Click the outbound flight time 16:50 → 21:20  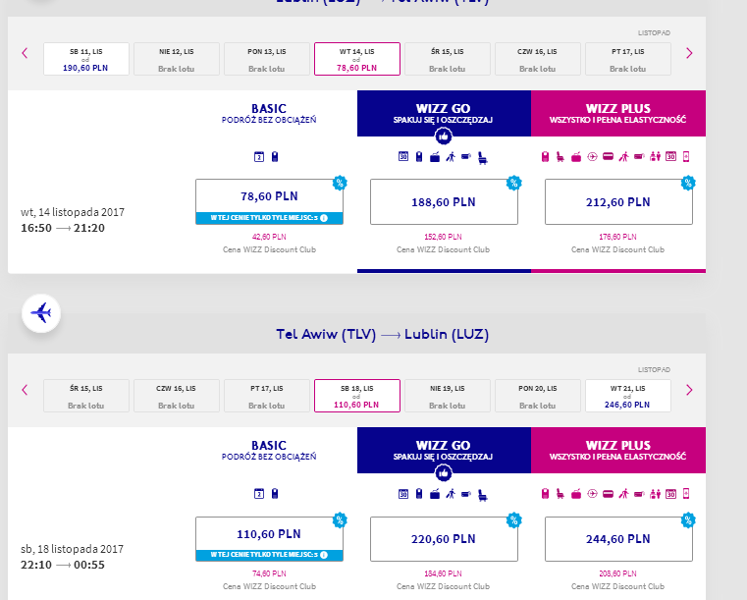point(63,228)
